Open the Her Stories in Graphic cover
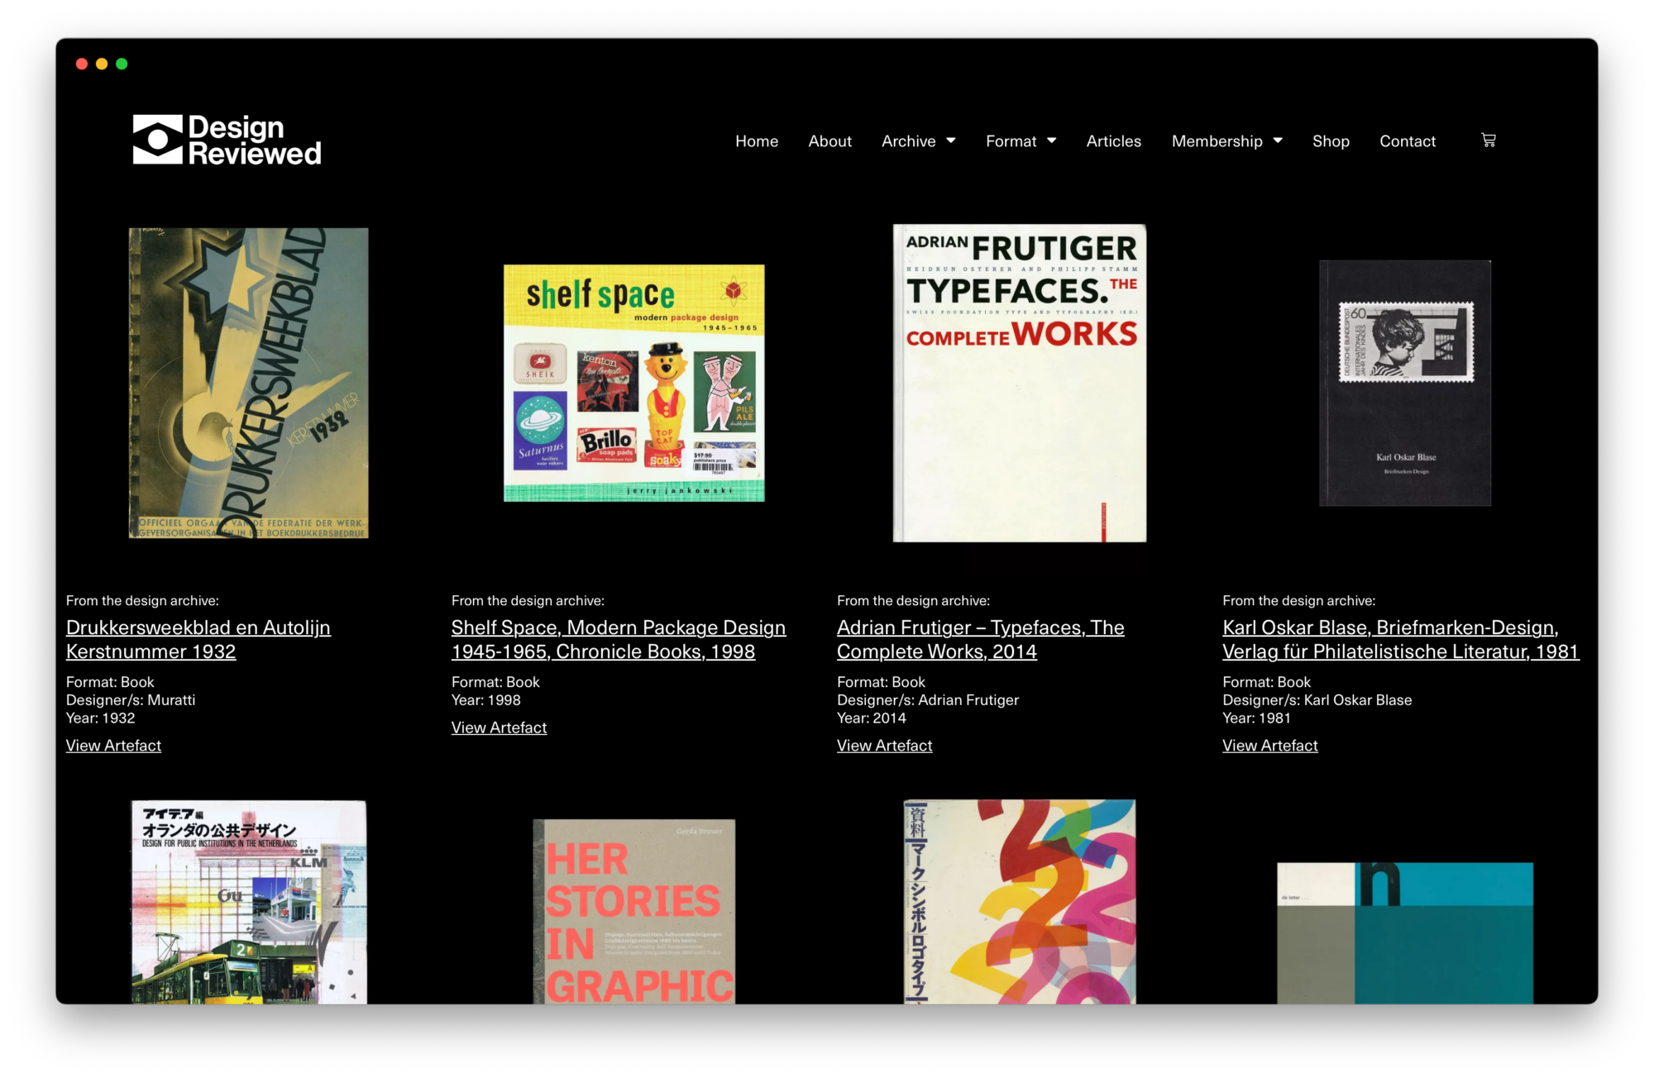Image resolution: width=1654 pixels, height=1078 pixels. tap(634, 911)
